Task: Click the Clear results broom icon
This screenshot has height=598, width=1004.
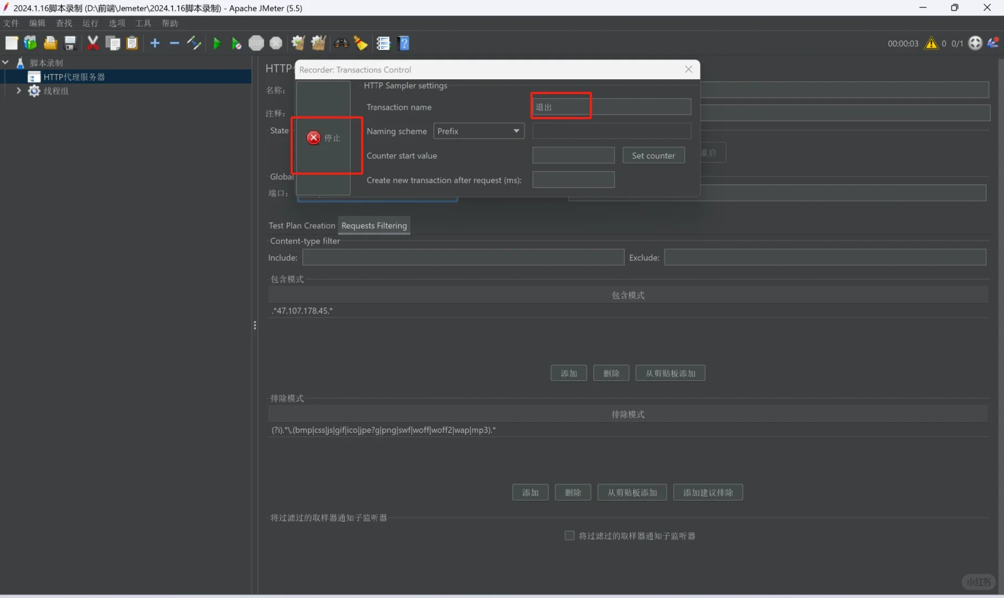Action: coord(298,43)
